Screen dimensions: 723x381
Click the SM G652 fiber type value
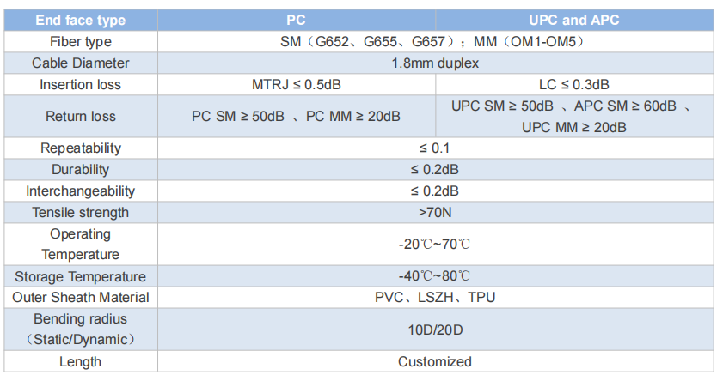tap(434, 42)
